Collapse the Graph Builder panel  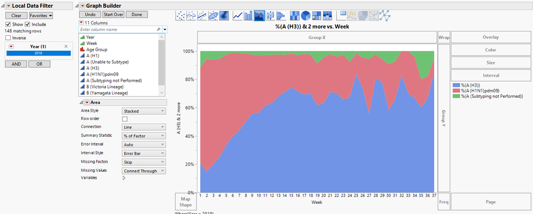click(x=76, y=6)
